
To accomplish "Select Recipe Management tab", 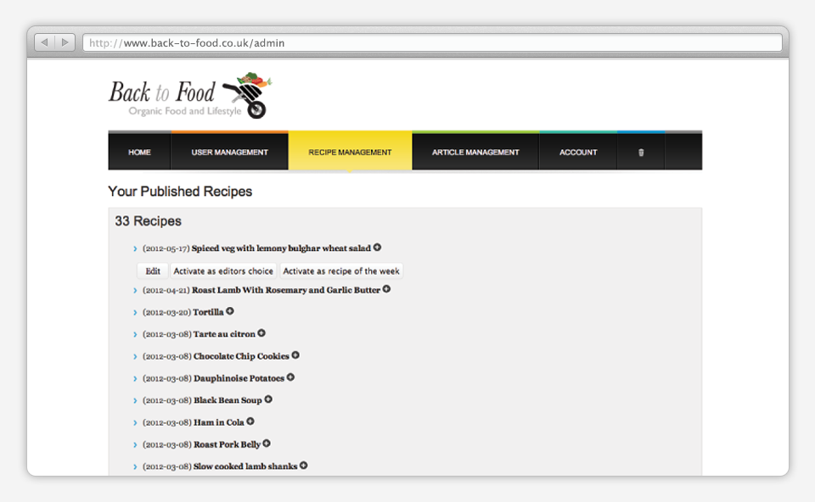I will pyautogui.click(x=350, y=152).
